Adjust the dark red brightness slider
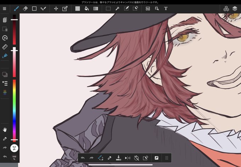Image resolution: width=241 pixels, height=167 pixels. point(14,29)
